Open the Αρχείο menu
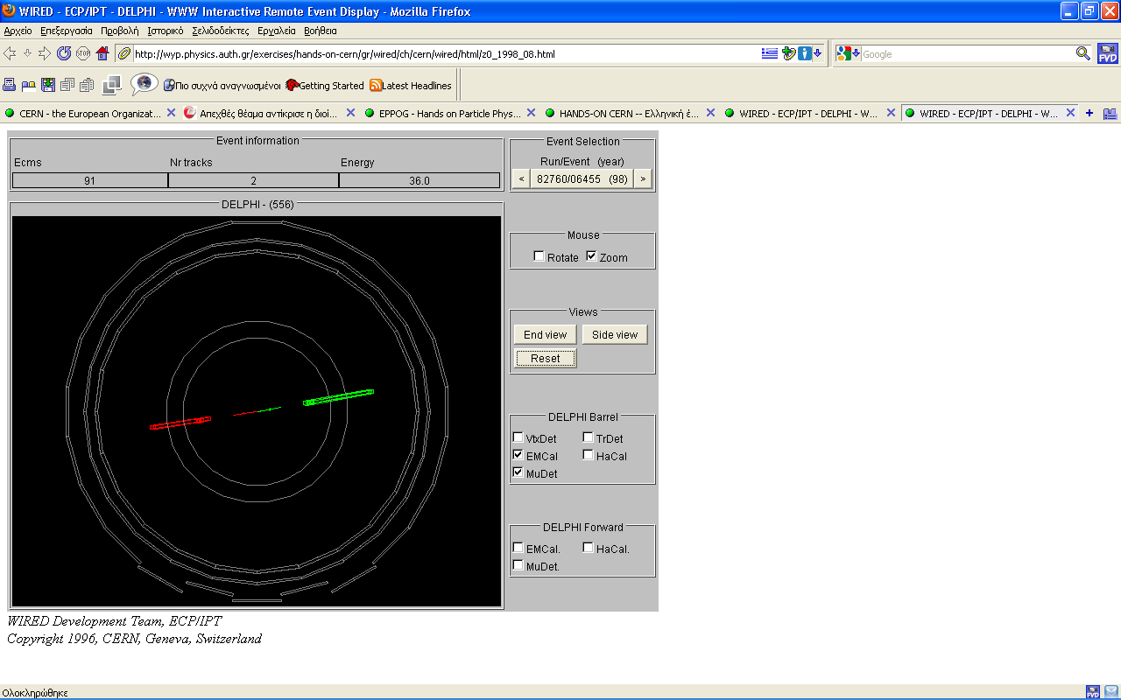Viewport: 1121px width, 700px height. 18,31
